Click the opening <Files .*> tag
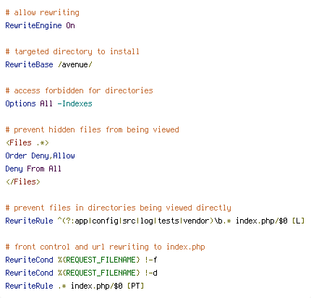 pyautogui.click(x=27, y=142)
